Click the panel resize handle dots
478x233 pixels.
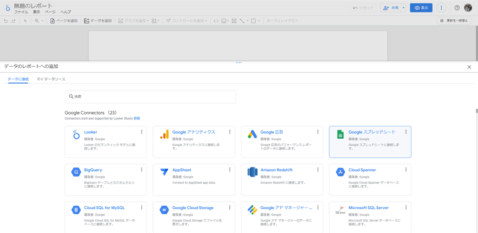pos(239,63)
